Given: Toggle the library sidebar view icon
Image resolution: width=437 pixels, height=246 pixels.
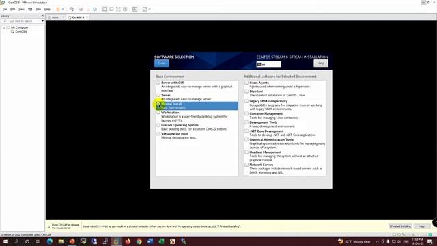Looking at the screenshot, I should [104, 9].
